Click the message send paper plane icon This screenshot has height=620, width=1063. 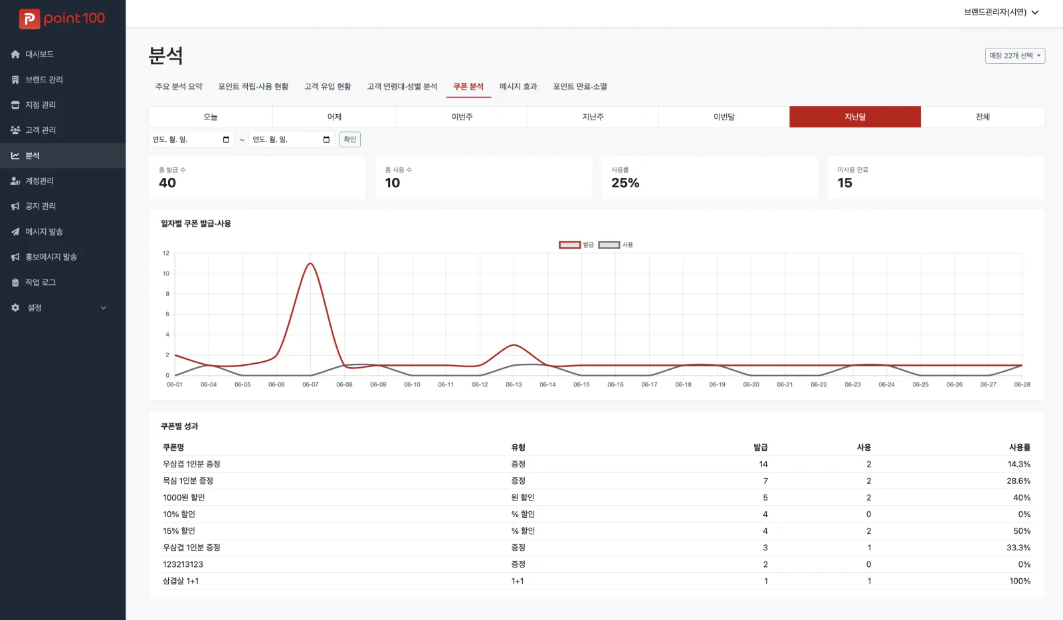(15, 232)
